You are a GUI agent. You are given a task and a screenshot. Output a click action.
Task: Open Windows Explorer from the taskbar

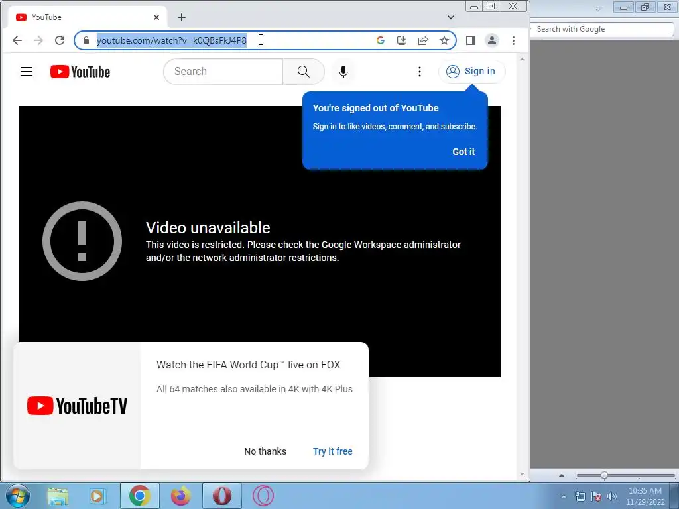tap(58, 496)
